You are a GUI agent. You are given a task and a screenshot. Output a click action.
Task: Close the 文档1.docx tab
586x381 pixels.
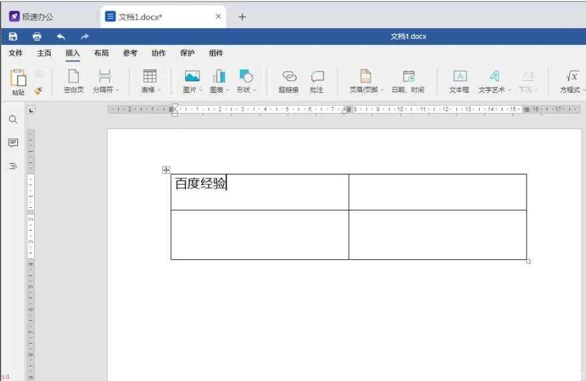coord(218,17)
